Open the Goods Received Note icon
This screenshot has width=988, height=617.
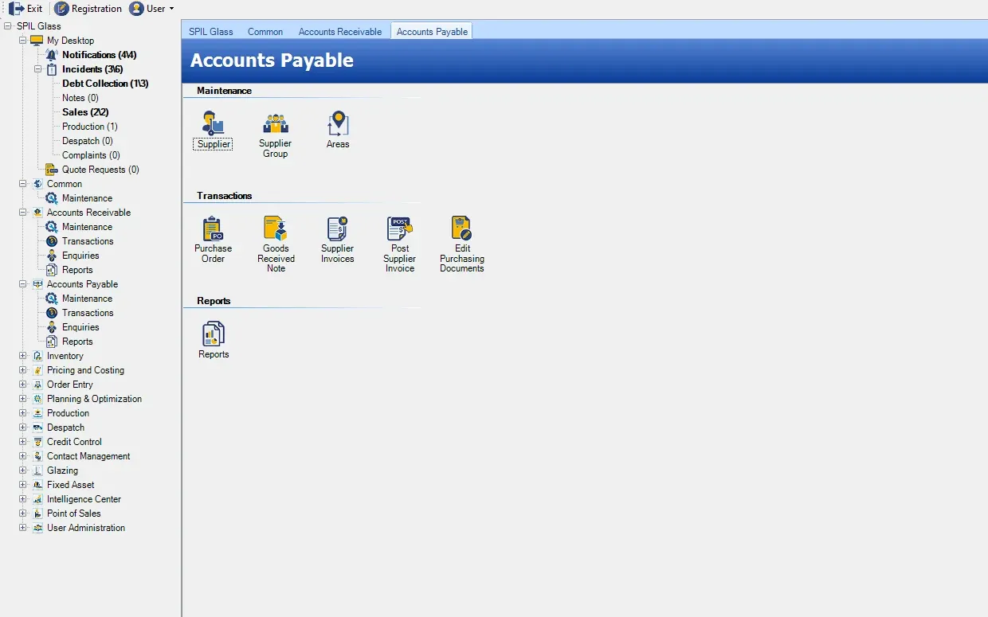coord(276,228)
